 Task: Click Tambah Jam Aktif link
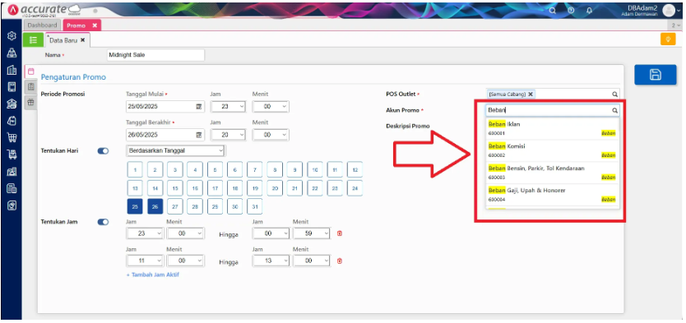point(153,275)
